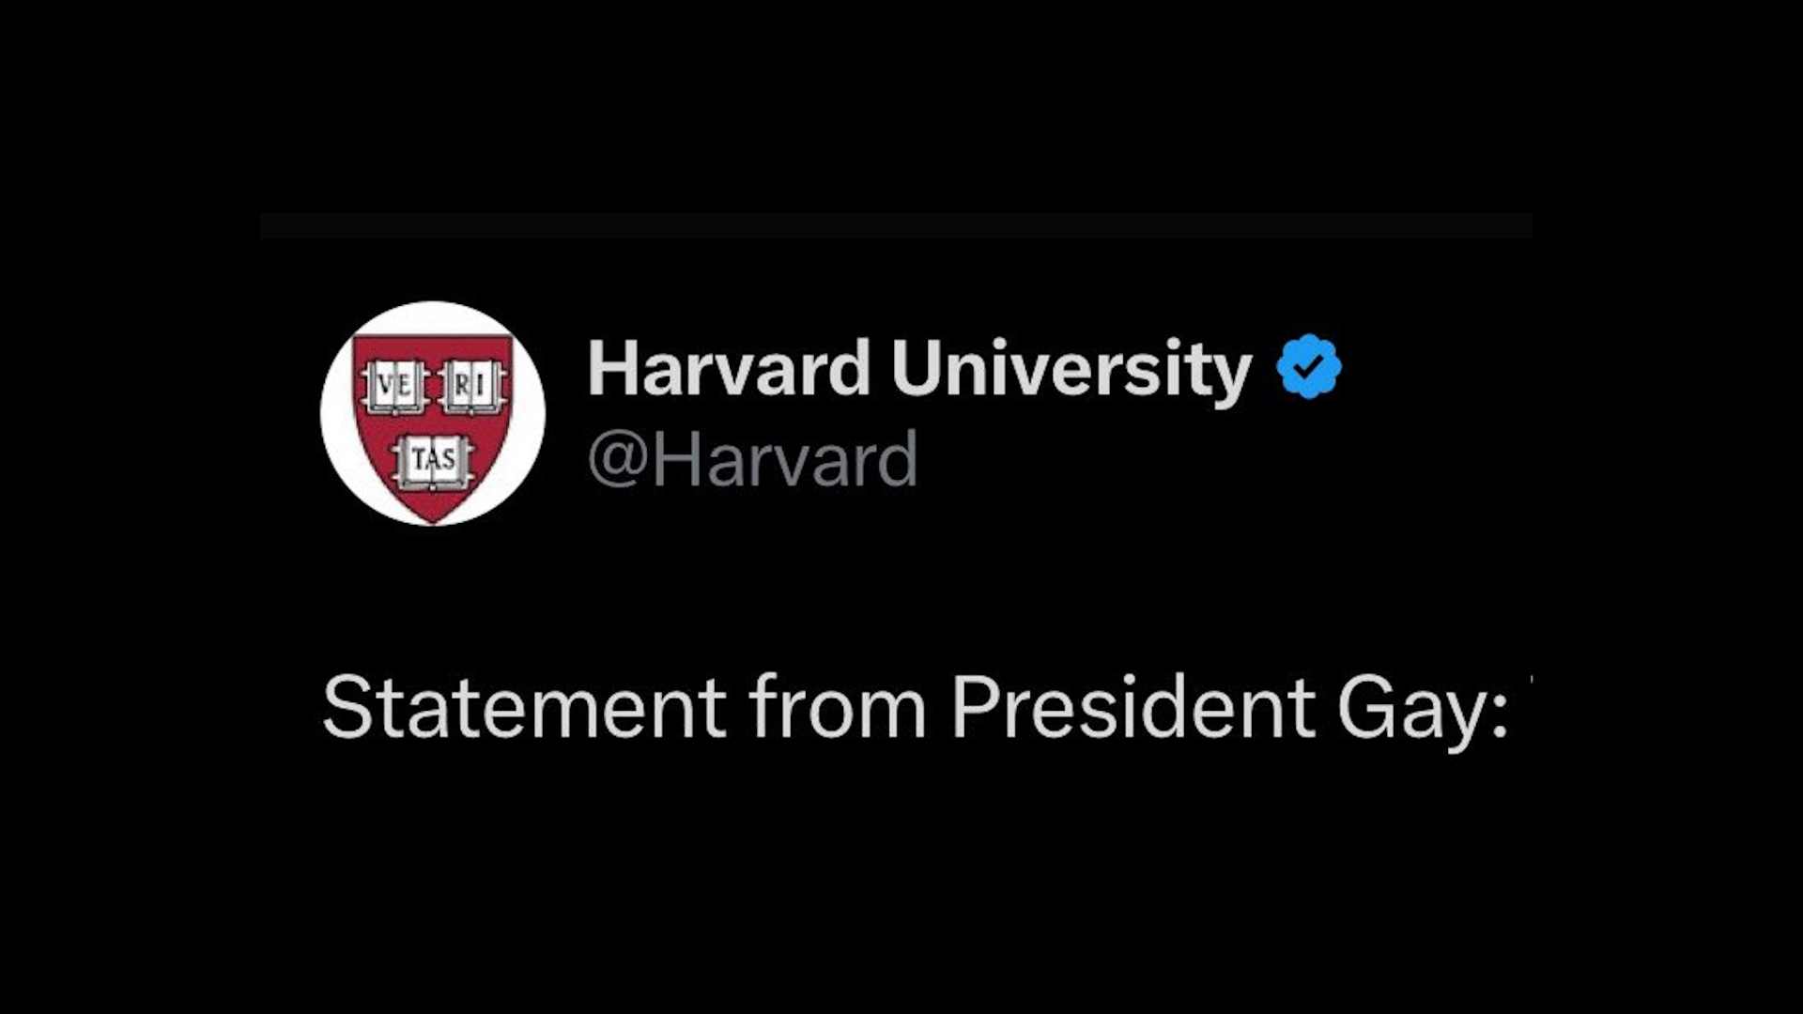Click the word 'President' in the tweet text

(x=1133, y=707)
